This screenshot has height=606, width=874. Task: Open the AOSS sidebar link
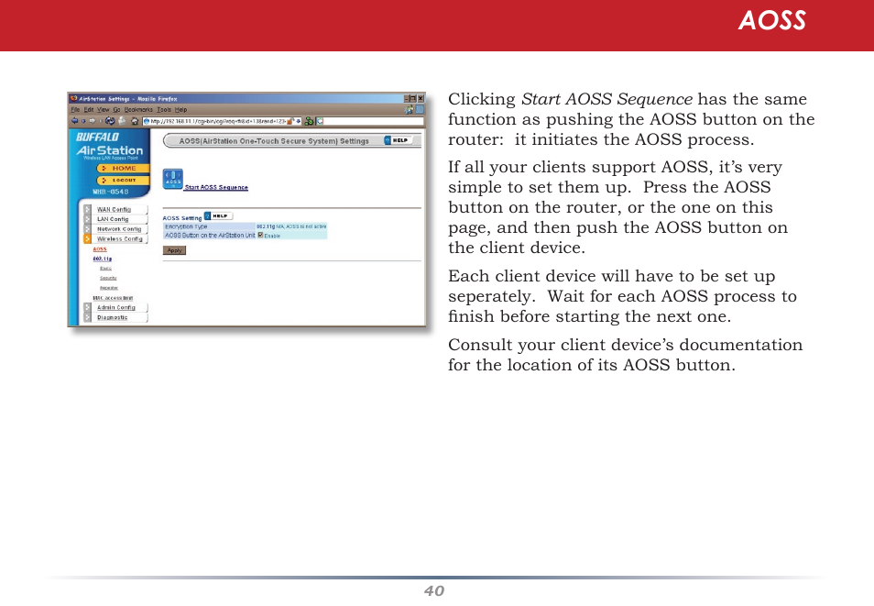click(x=100, y=249)
